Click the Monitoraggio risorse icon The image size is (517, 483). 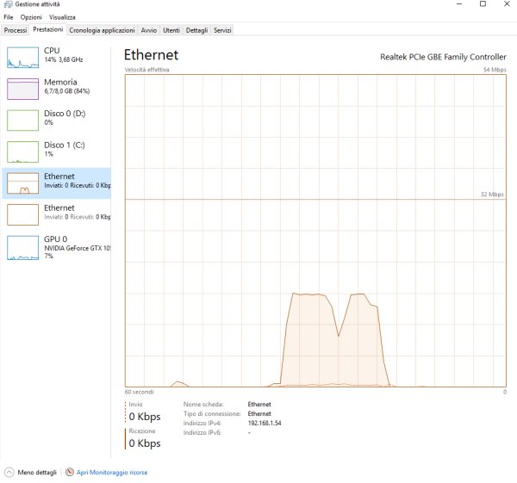pyautogui.click(x=70, y=473)
